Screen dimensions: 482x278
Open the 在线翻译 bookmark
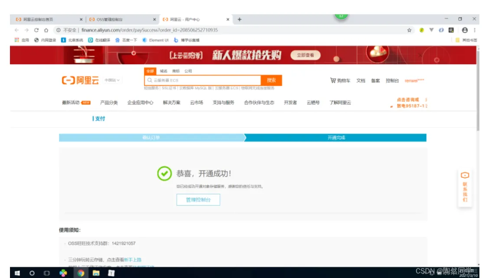click(x=99, y=40)
